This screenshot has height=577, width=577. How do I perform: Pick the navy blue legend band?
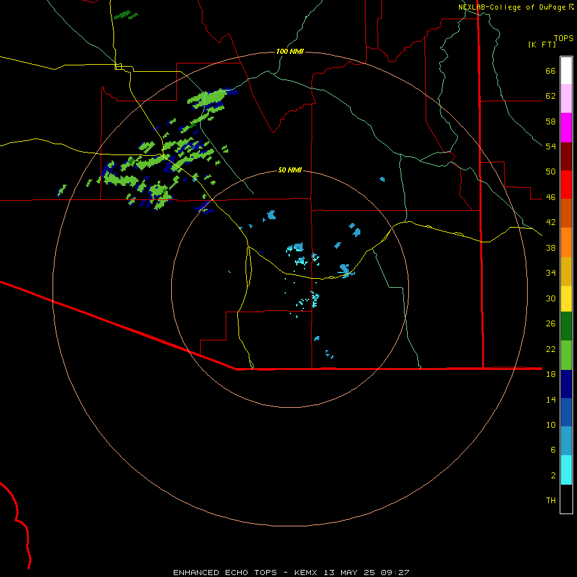coord(566,384)
